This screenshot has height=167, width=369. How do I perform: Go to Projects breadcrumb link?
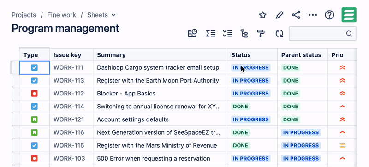coord(24,15)
